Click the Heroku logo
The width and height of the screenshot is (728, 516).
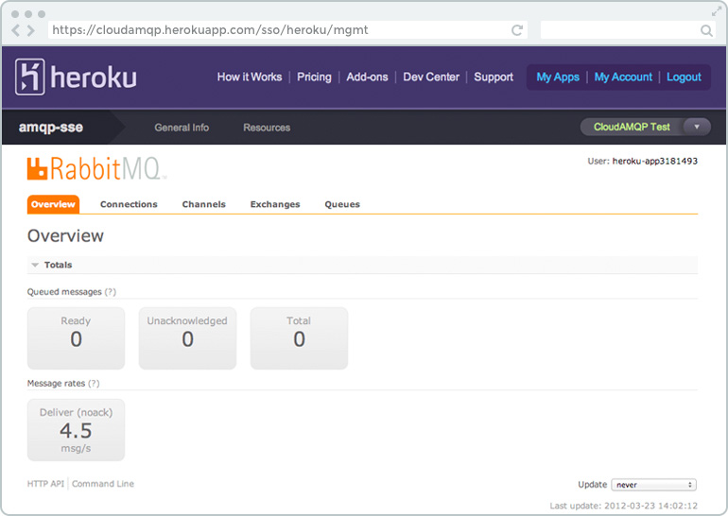click(76, 77)
